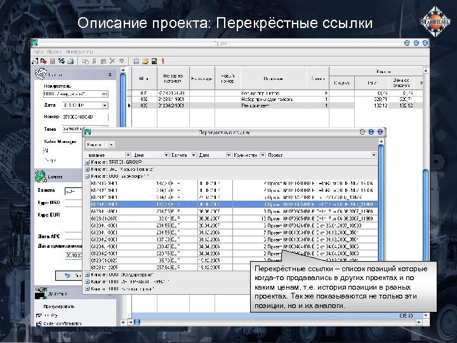Open the Инструменты menu

click(x=79, y=52)
